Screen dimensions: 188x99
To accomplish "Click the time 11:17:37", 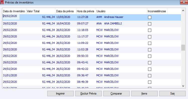I will tap(83, 36).
